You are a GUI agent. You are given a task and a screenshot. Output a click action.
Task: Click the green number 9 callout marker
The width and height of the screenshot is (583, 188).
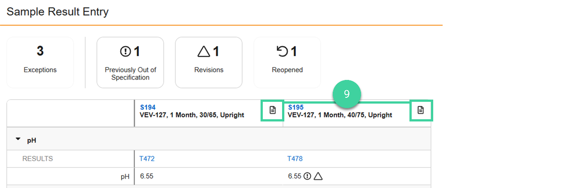tap(347, 94)
